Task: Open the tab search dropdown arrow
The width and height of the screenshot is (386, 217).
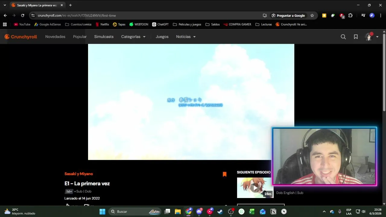Action: pyautogui.click(x=5, y=5)
